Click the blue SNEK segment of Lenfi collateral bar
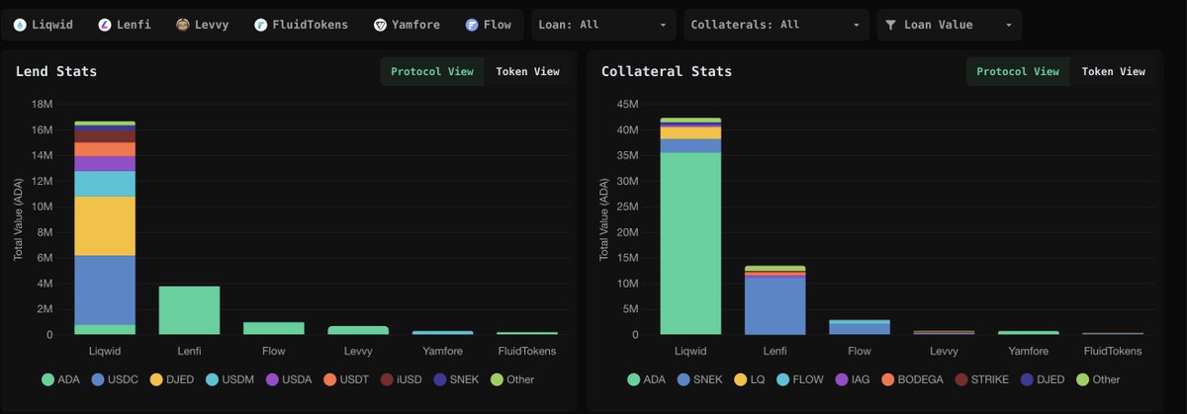The width and height of the screenshot is (1187, 414). [775, 305]
